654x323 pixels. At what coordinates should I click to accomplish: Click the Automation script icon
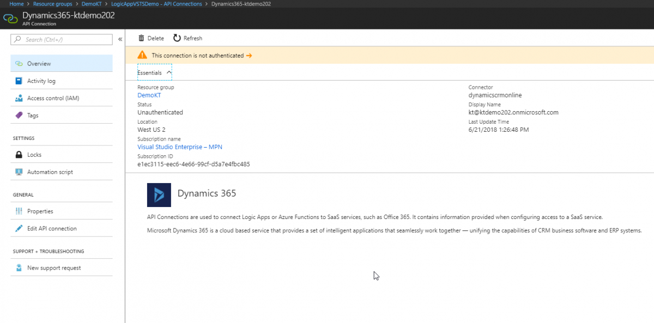[19, 172]
